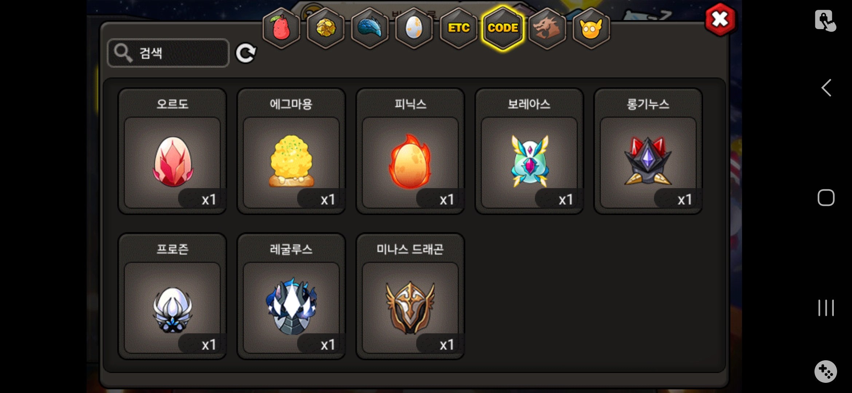Select the 오르도 egg item
The height and width of the screenshot is (393, 852).
(172, 151)
